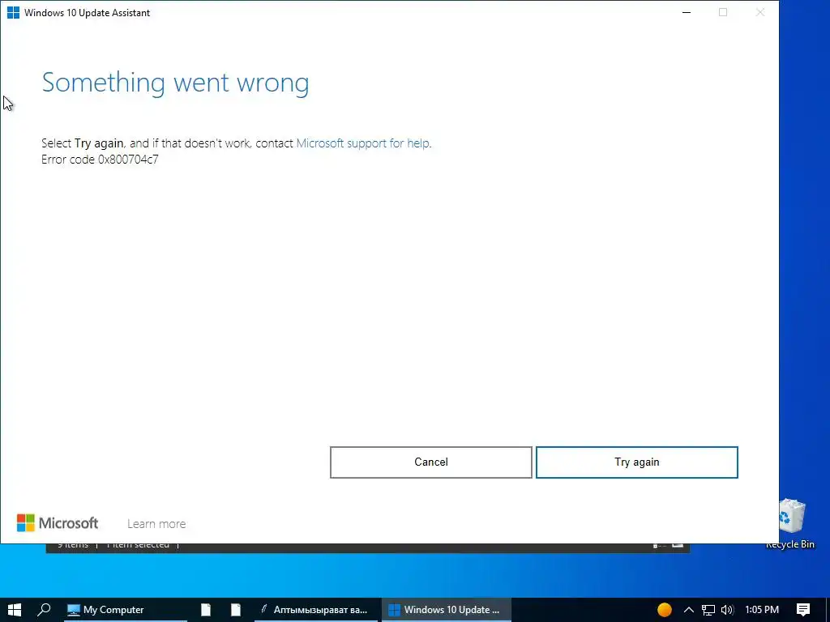Click the Error code 0x800704c7 text

[100, 160]
